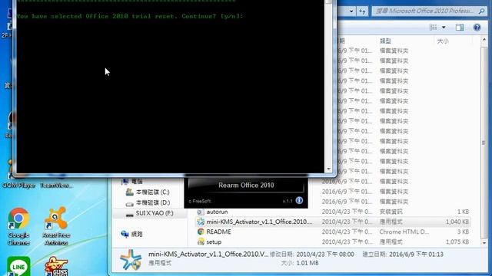Screen dimensions: 492x276
Task: Click the search magnifier icon
Action: (x=481, y=11)
